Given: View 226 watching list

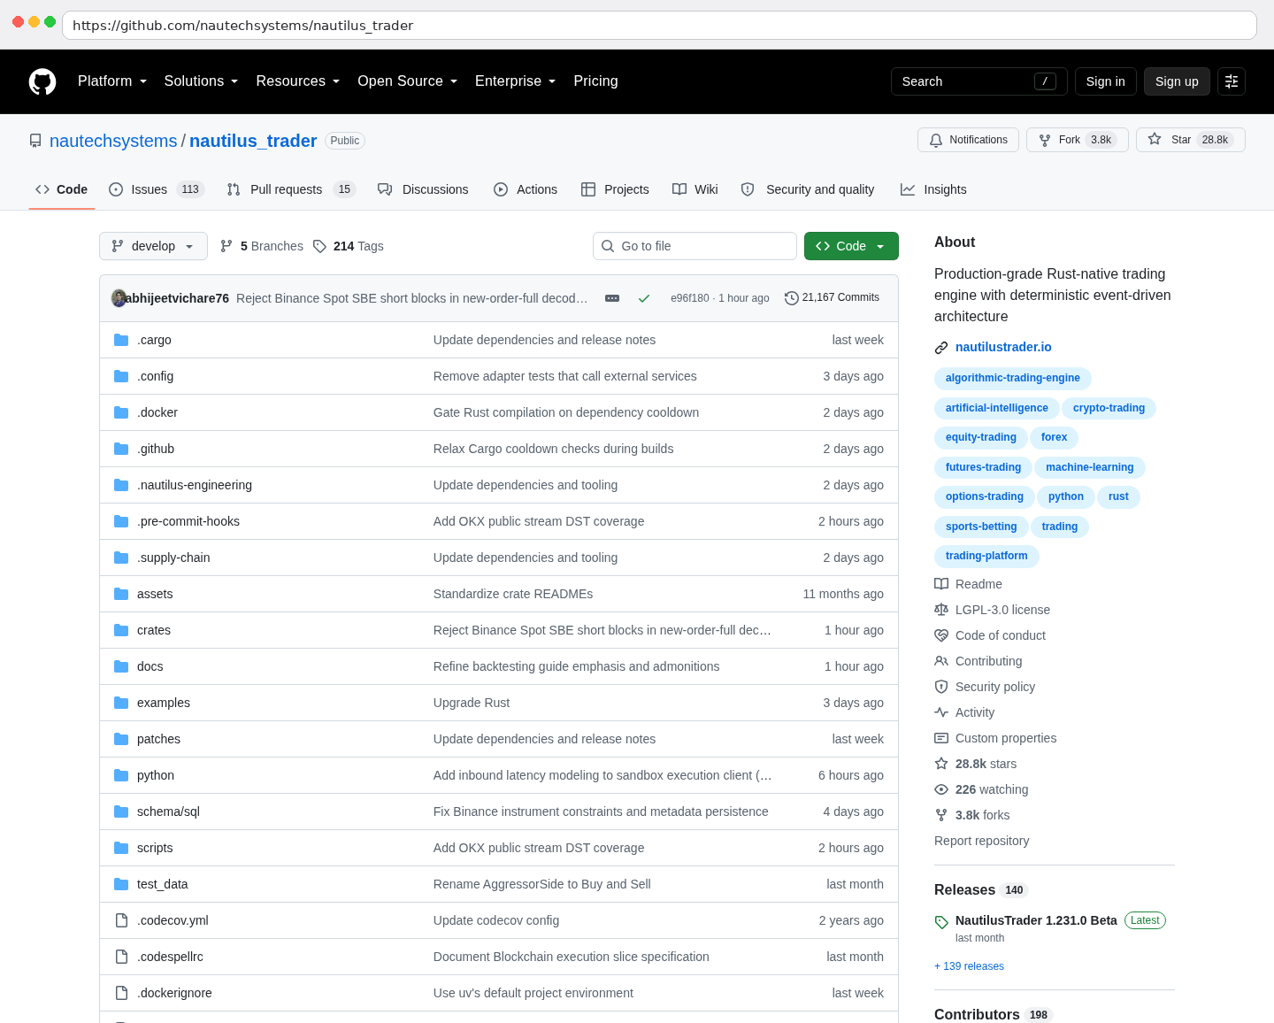Looking at the screenshot, I should point(981,789).
